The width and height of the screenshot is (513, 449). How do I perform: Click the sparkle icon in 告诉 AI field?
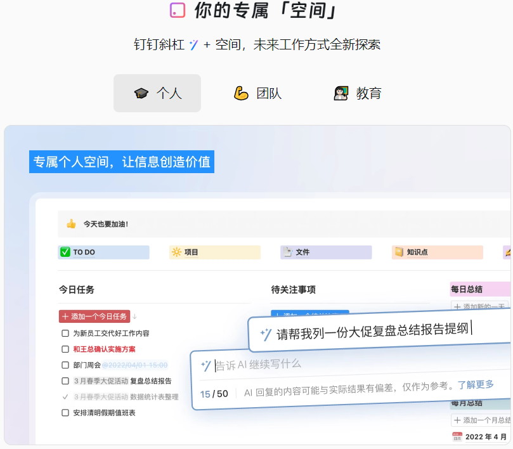(x=206, y=365)
